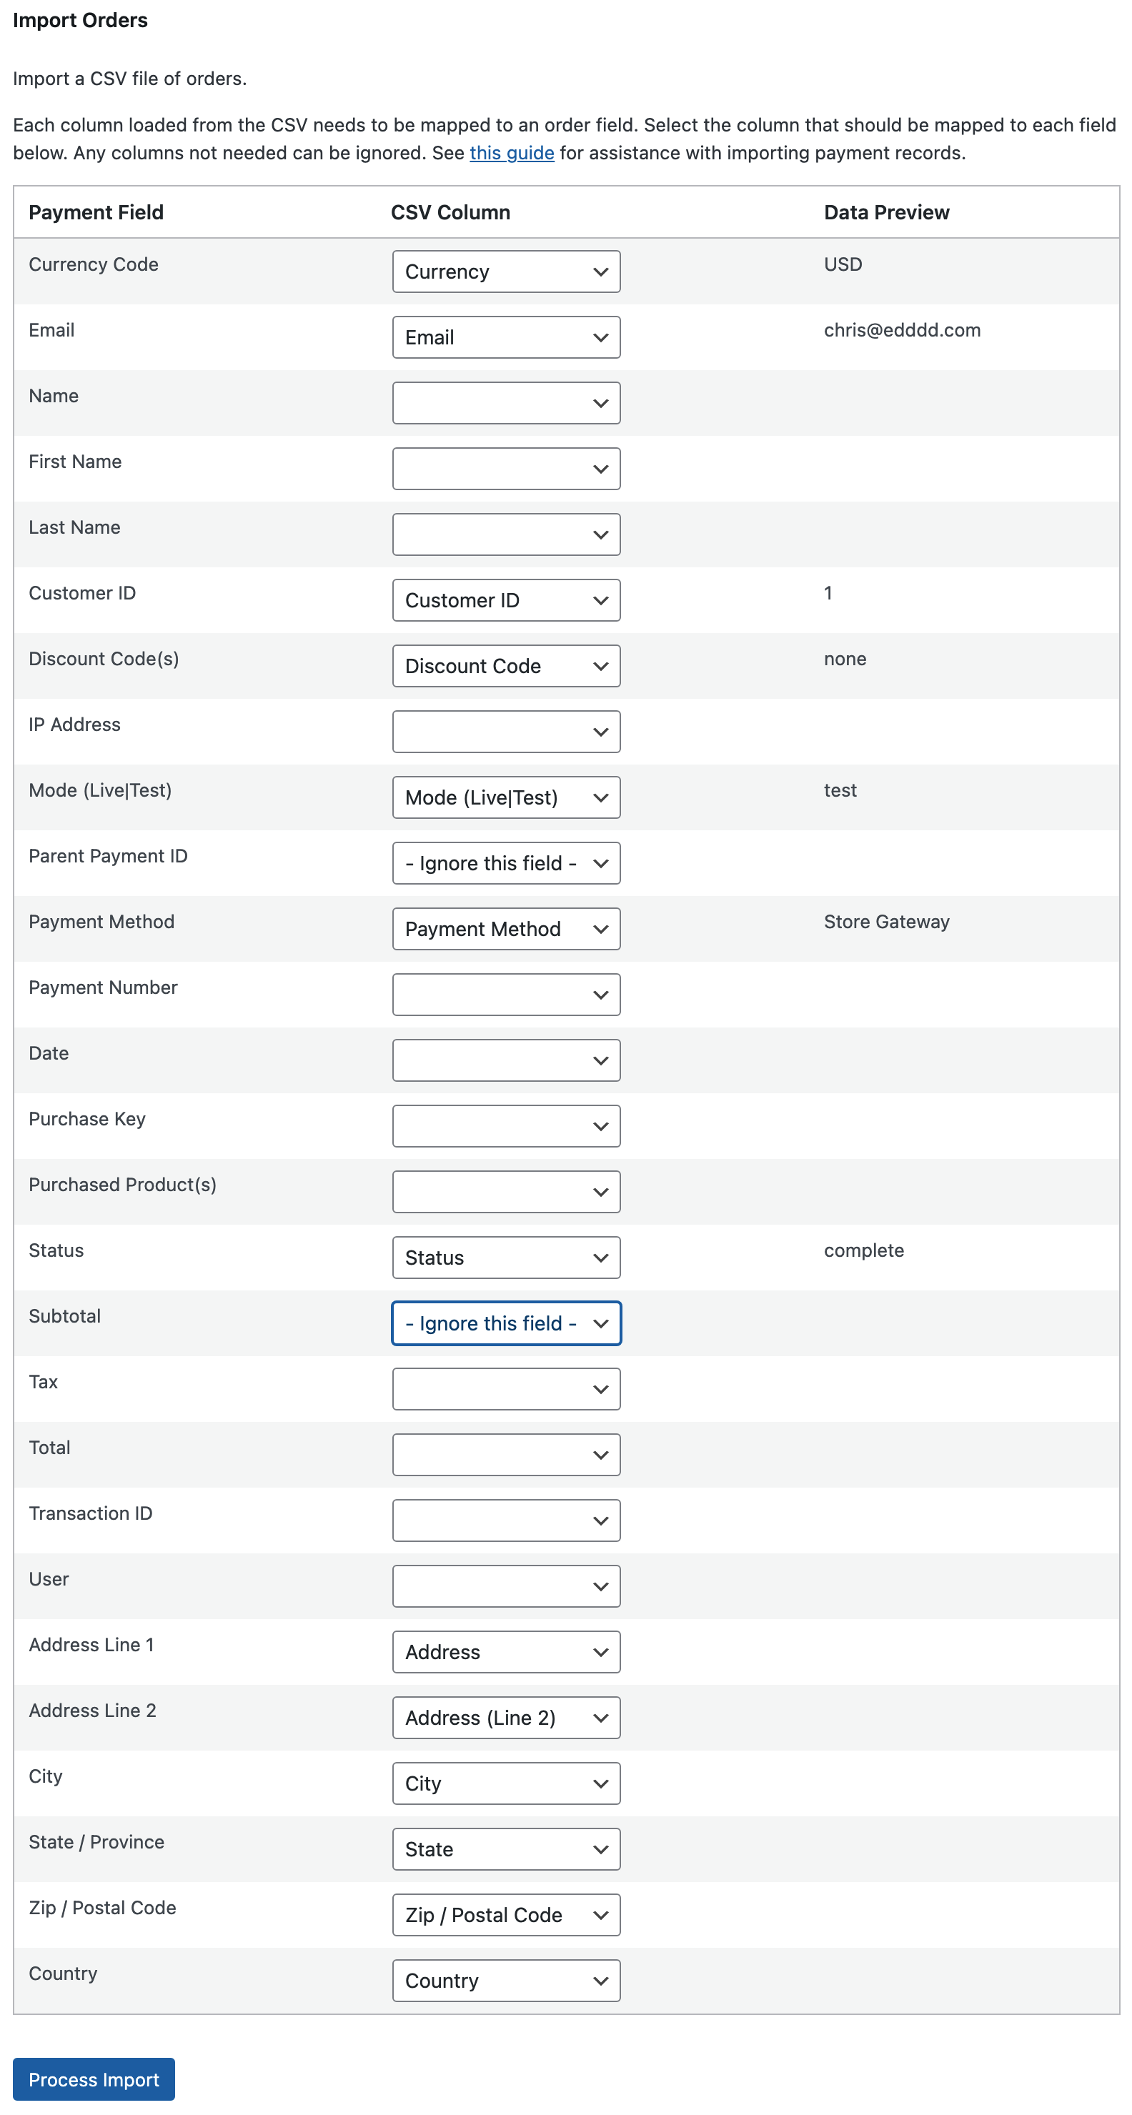Change the Subtotal ignore-field dropdown
Image resolution: width=1132 pixels, height=2115 pixels.
506,1323
